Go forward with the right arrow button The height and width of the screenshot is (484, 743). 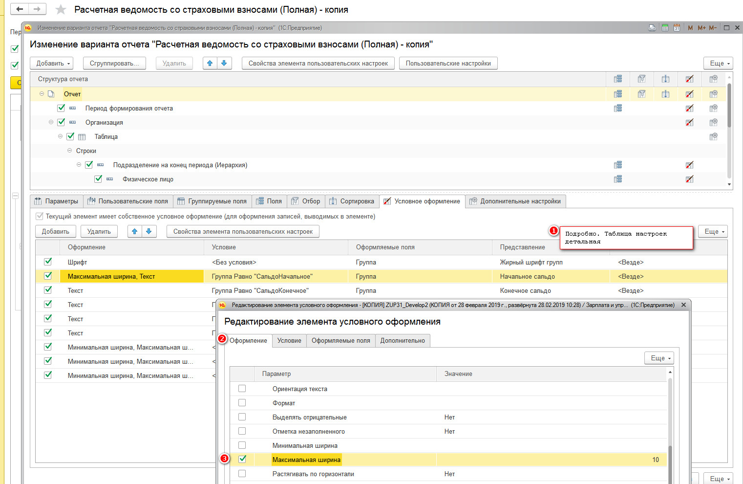pos(38,9)
